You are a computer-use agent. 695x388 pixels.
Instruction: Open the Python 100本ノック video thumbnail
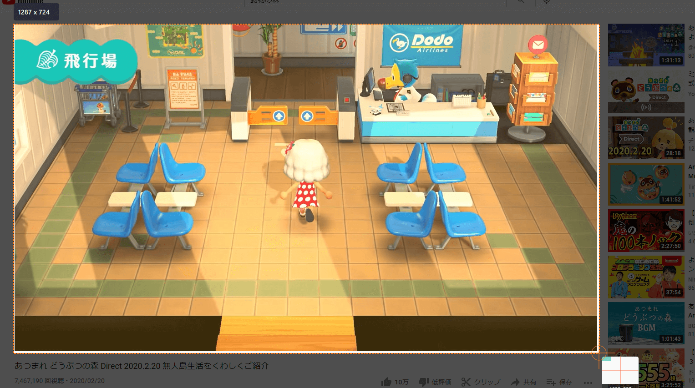[x=646, y=231]
